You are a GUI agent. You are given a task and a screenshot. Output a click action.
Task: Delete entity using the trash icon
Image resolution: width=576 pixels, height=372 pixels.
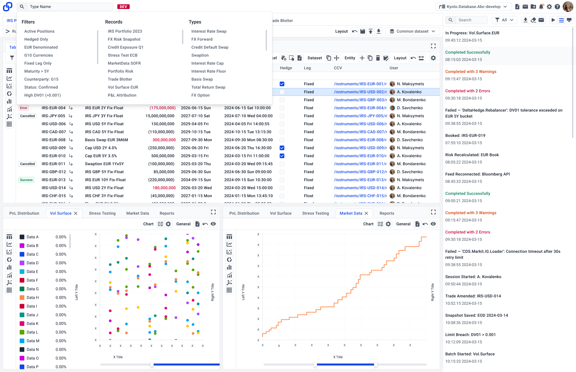[x=378, y=58]
